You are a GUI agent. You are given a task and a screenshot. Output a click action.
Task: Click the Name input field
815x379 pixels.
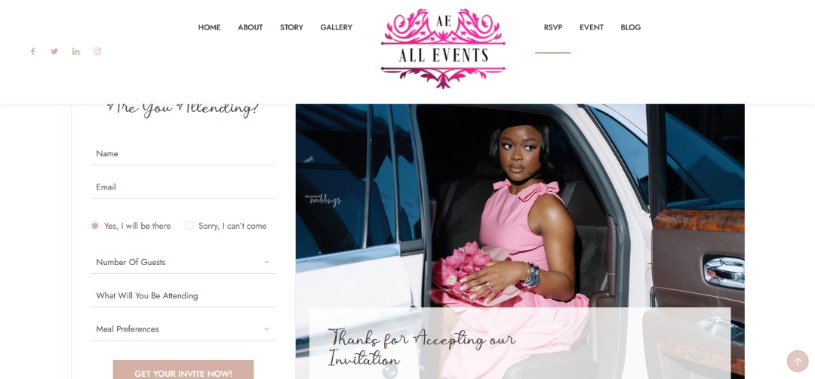click(x=183, y=154)
